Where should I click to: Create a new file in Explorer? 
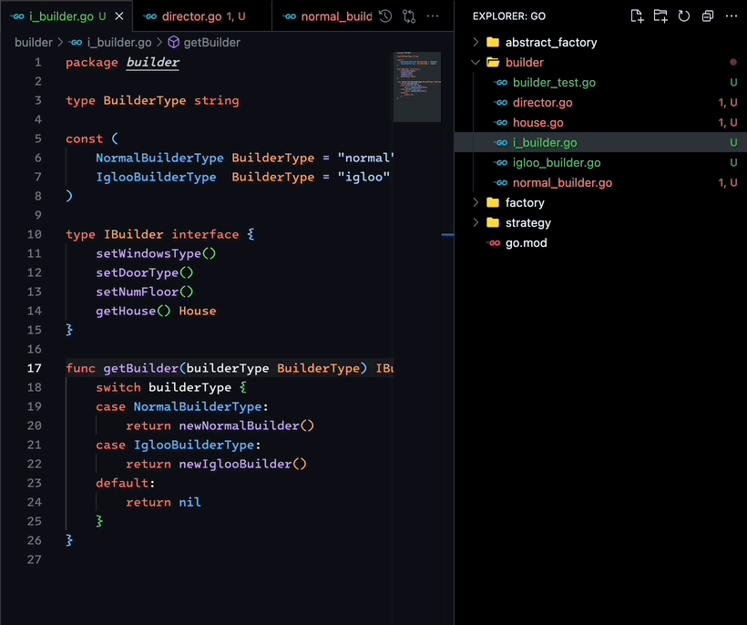click(x=637, y=16)
